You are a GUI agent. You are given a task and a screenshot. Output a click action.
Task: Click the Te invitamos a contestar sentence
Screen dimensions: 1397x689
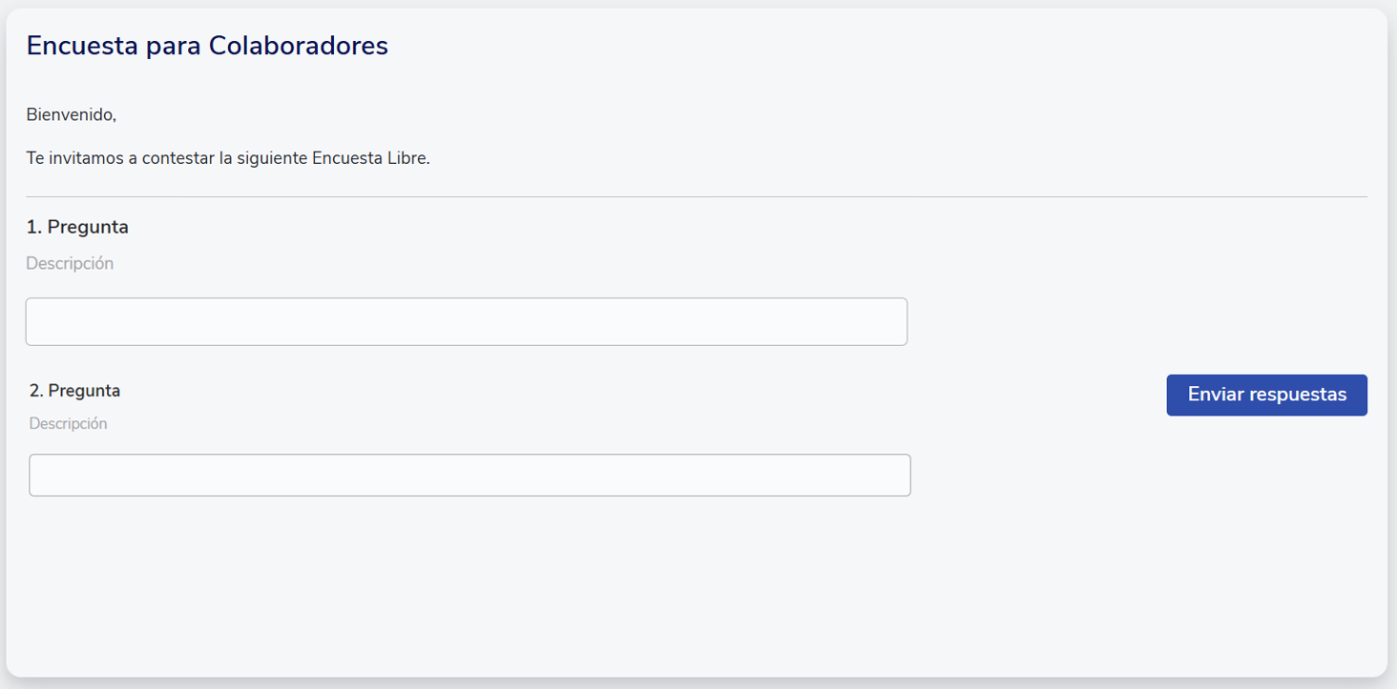pos(228,158)
